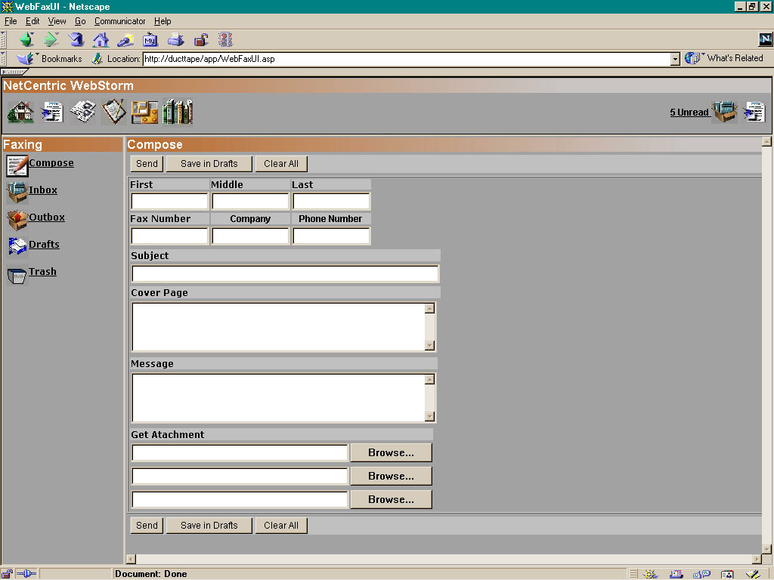The height and width of the screenshot is (580, 774).
Task: Open the Go menu
Action: pyautogui.click(x=80, y=21)
